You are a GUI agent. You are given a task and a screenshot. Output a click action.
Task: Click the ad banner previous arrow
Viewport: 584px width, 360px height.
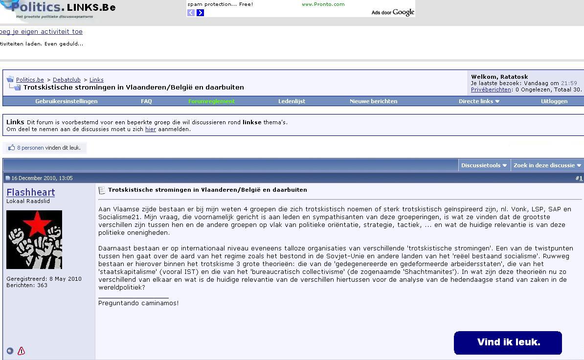point(191,13)
